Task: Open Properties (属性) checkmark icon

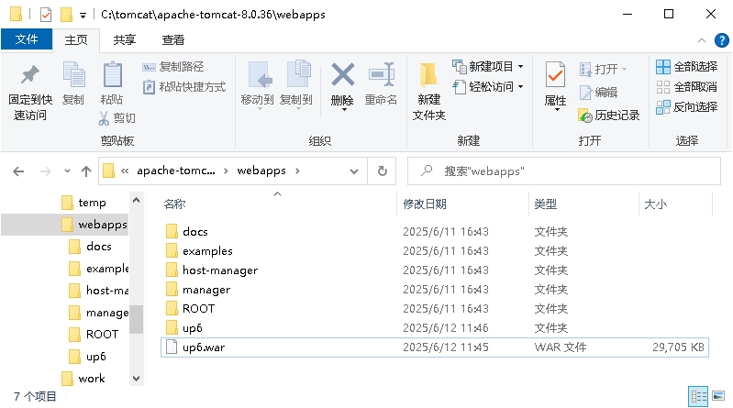Action: [555, 75]
